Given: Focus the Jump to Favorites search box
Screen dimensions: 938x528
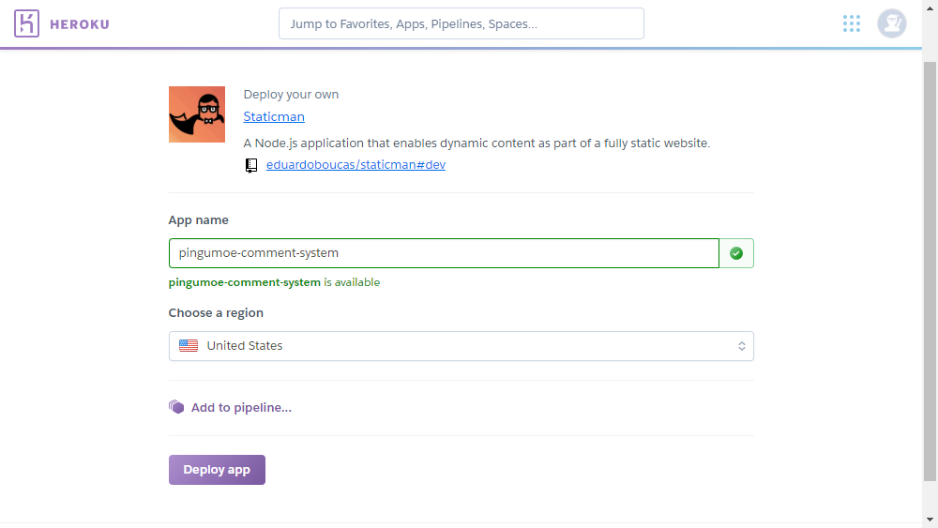Looking at the screenshot, I should coord(461,24).
